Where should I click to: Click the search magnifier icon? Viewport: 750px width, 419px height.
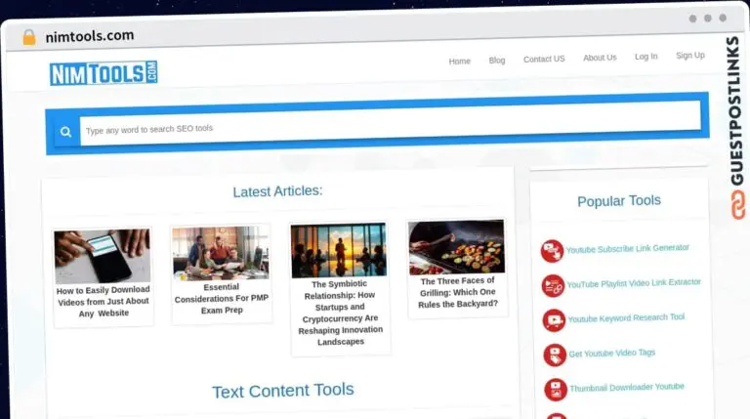66,131
